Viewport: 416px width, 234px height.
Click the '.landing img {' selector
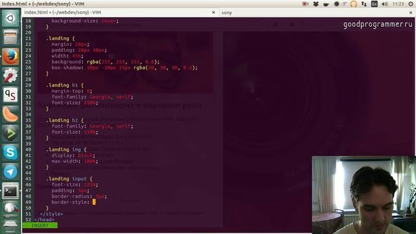[66, 149]
